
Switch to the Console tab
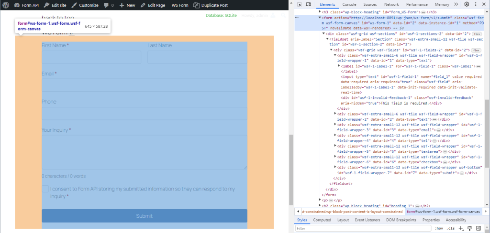click(349, 4)
